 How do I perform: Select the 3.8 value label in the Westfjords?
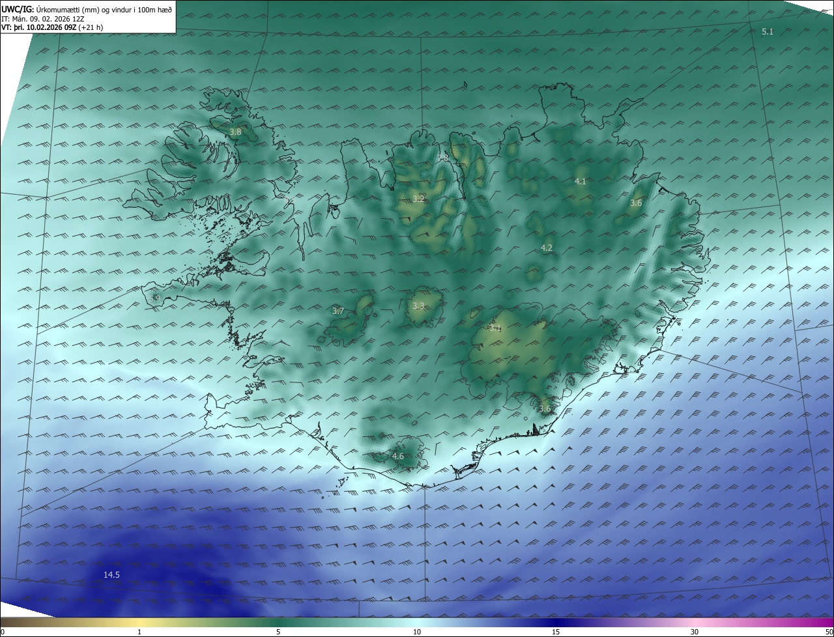[x=235, y=132]
